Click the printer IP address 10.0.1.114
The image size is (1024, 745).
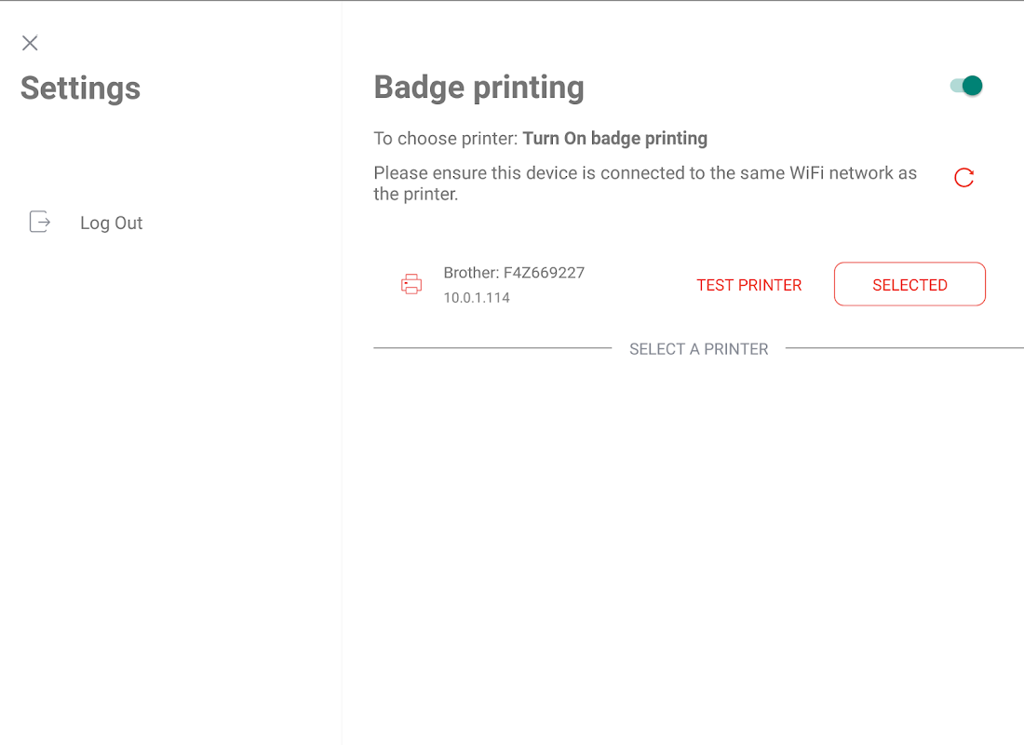pyautogui.click(x=477, y=298)
